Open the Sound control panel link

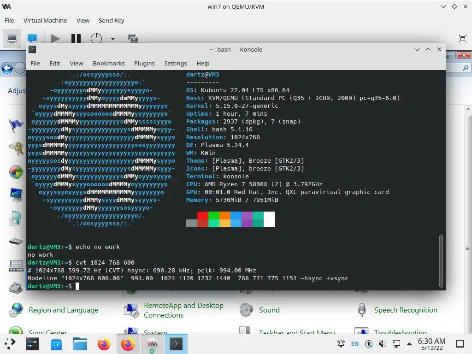click(x=269, y=310)
